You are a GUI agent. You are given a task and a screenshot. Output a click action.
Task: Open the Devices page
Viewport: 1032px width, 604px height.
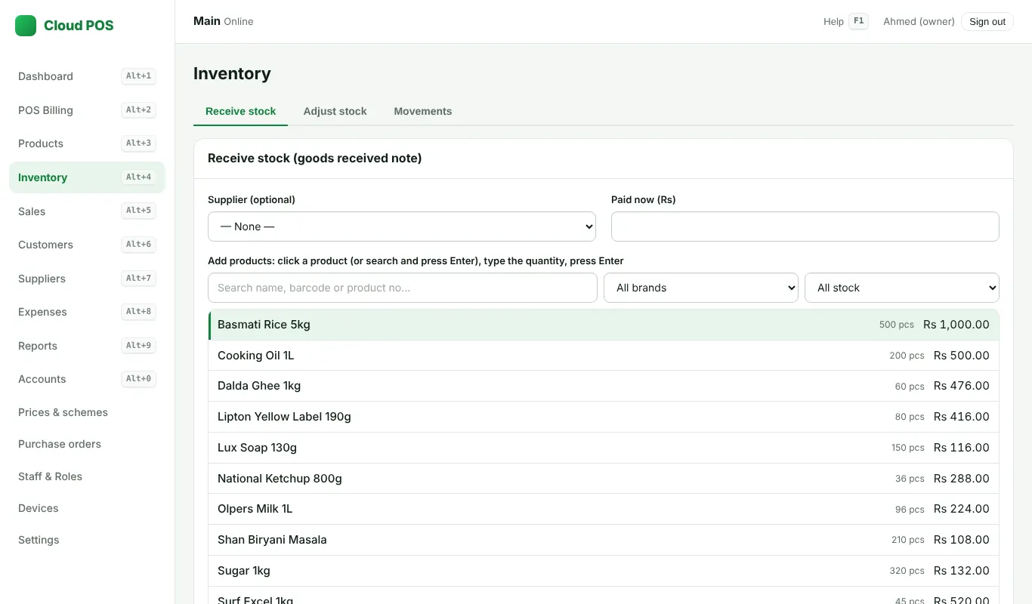point(87,508)
